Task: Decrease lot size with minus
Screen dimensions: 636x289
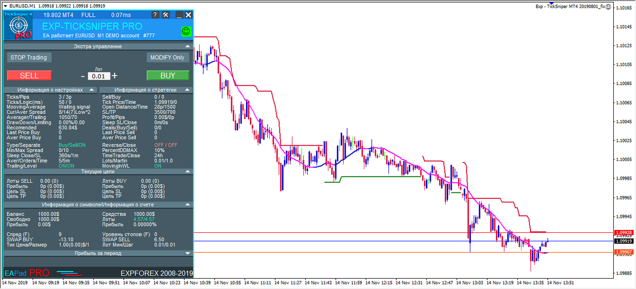Action: click(83, 76)
